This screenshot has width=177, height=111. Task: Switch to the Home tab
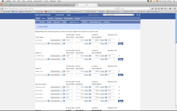(x=38, y=18)
